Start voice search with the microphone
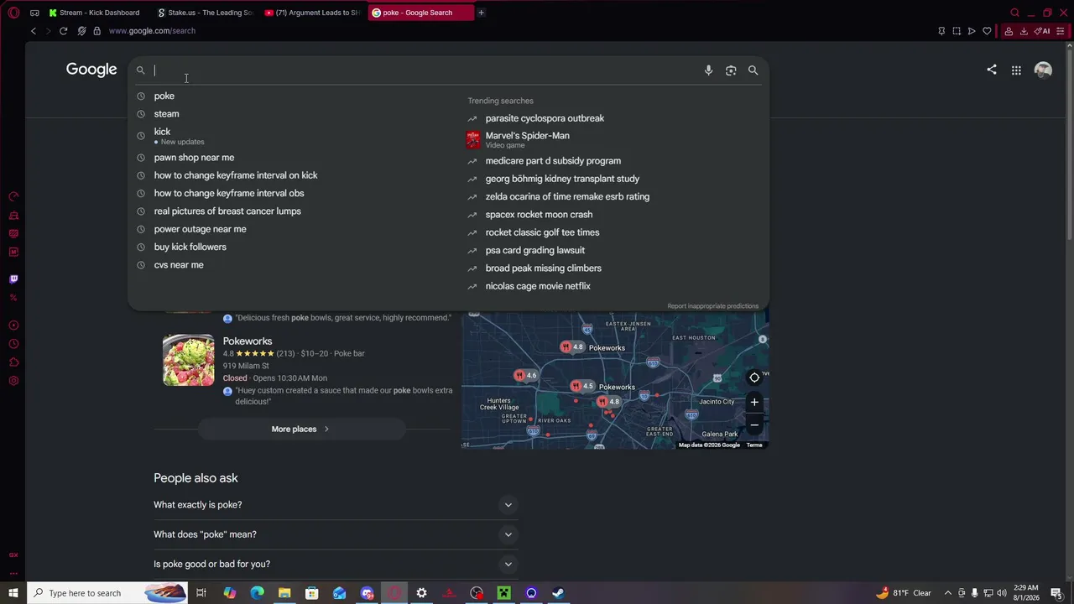Viewport: 1074px width, 604px height. click(x=708, y=70)
